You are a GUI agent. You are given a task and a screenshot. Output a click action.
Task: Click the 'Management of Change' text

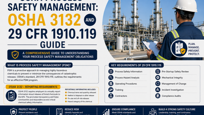coord(174,84)
